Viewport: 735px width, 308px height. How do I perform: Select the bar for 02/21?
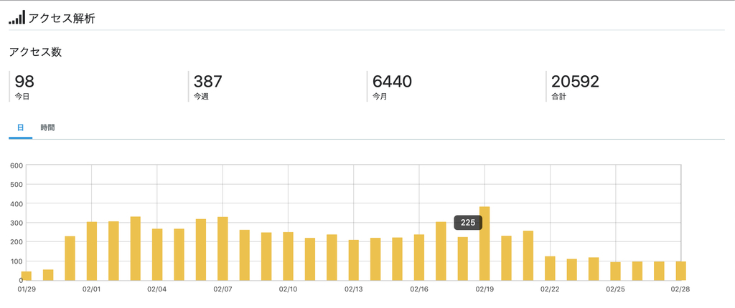pos(528,256)
